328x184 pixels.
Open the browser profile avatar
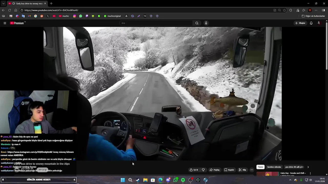click(x=310, y=10)
